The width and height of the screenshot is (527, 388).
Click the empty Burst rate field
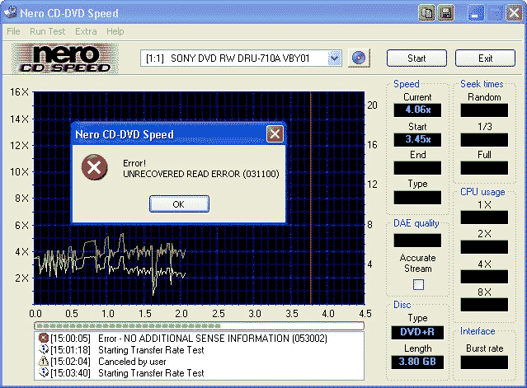click(484, 362)
